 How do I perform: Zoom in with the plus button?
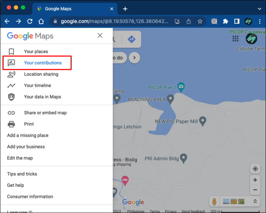tap(255, 180)
